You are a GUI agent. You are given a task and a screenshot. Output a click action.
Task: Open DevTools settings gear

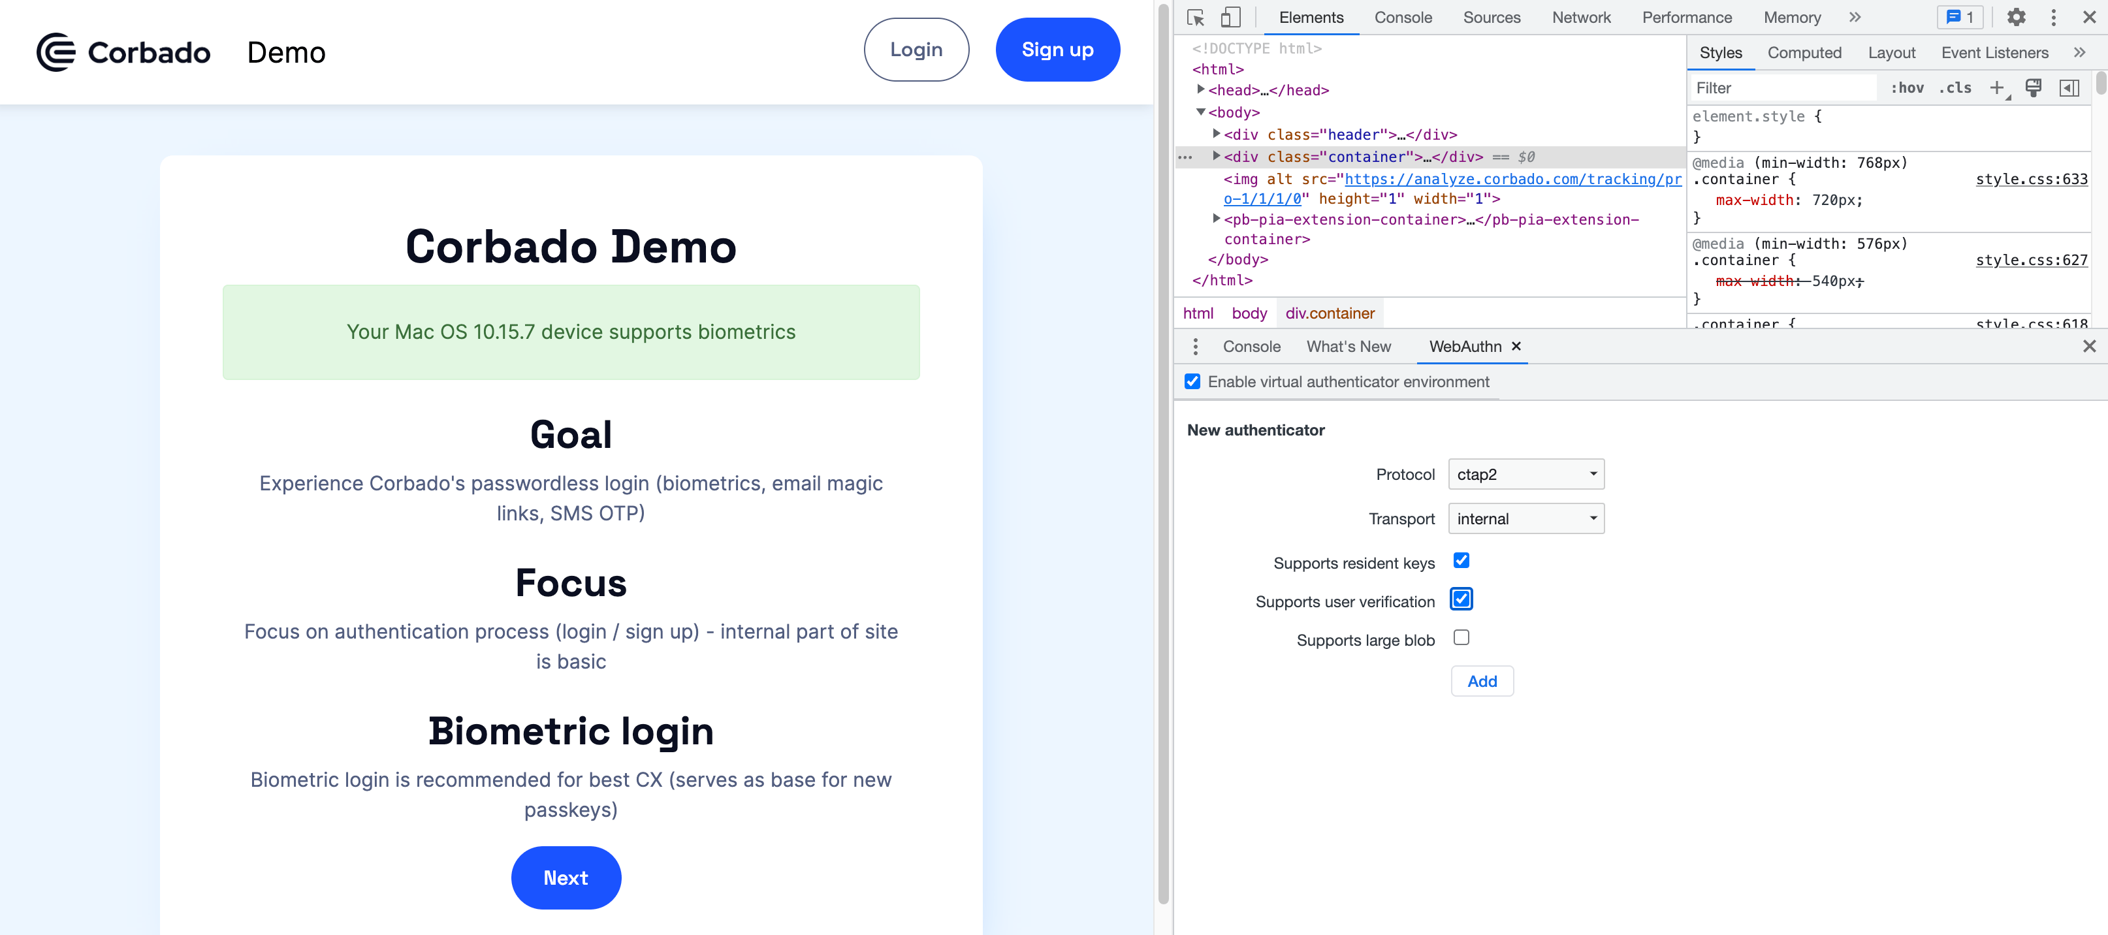pyautogui.click(x=2017, y=17)
